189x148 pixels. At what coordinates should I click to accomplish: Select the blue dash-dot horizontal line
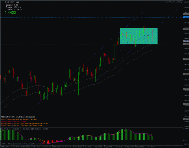point(92,17)
